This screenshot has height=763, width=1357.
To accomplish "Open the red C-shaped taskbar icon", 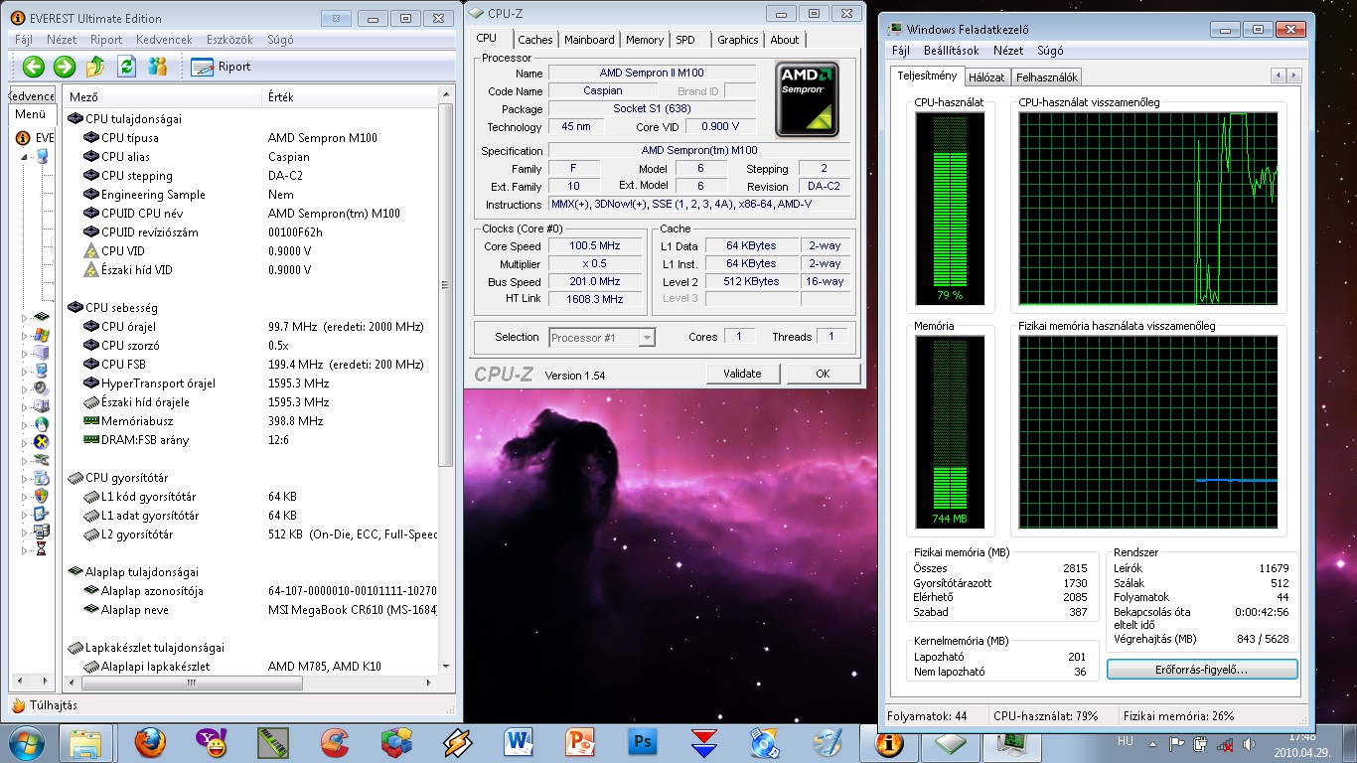I will pos(334,743).
